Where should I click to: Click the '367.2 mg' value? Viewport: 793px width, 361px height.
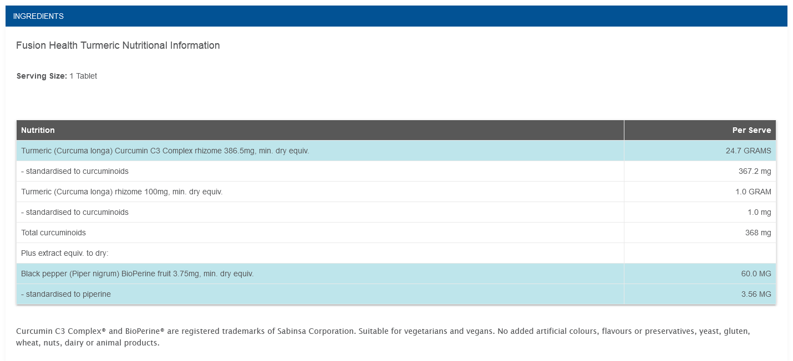[x=755, y=171]
